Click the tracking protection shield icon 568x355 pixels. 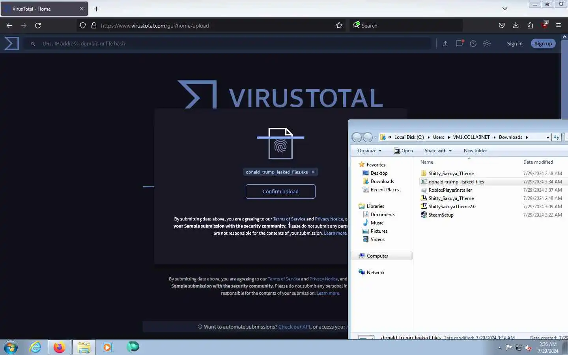[x=83, y=26]
